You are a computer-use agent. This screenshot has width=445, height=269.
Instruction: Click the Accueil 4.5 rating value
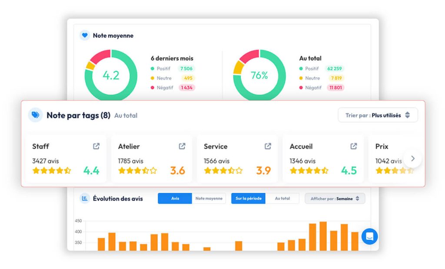coord(349,170)
